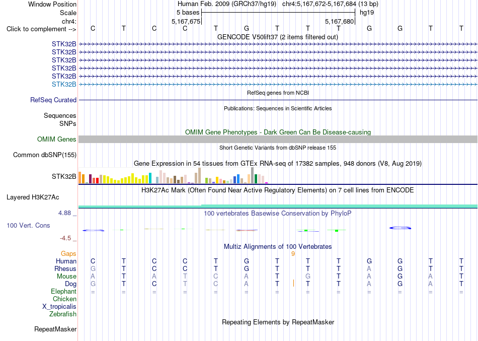Click the only A base in Rhesus row
The image size is (478, 341).
point(369,268)
